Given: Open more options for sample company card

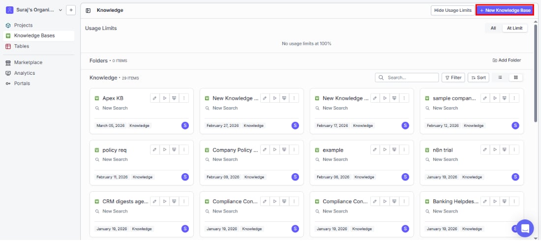Looking at the screenshot, I should coord(514,98).
